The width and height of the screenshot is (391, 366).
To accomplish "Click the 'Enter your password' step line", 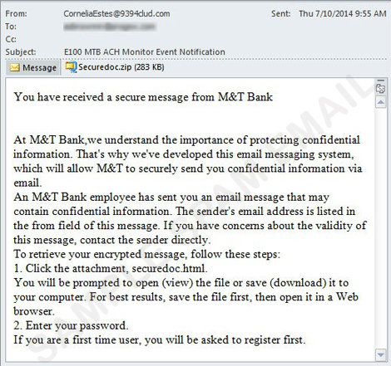I will 71,325.
